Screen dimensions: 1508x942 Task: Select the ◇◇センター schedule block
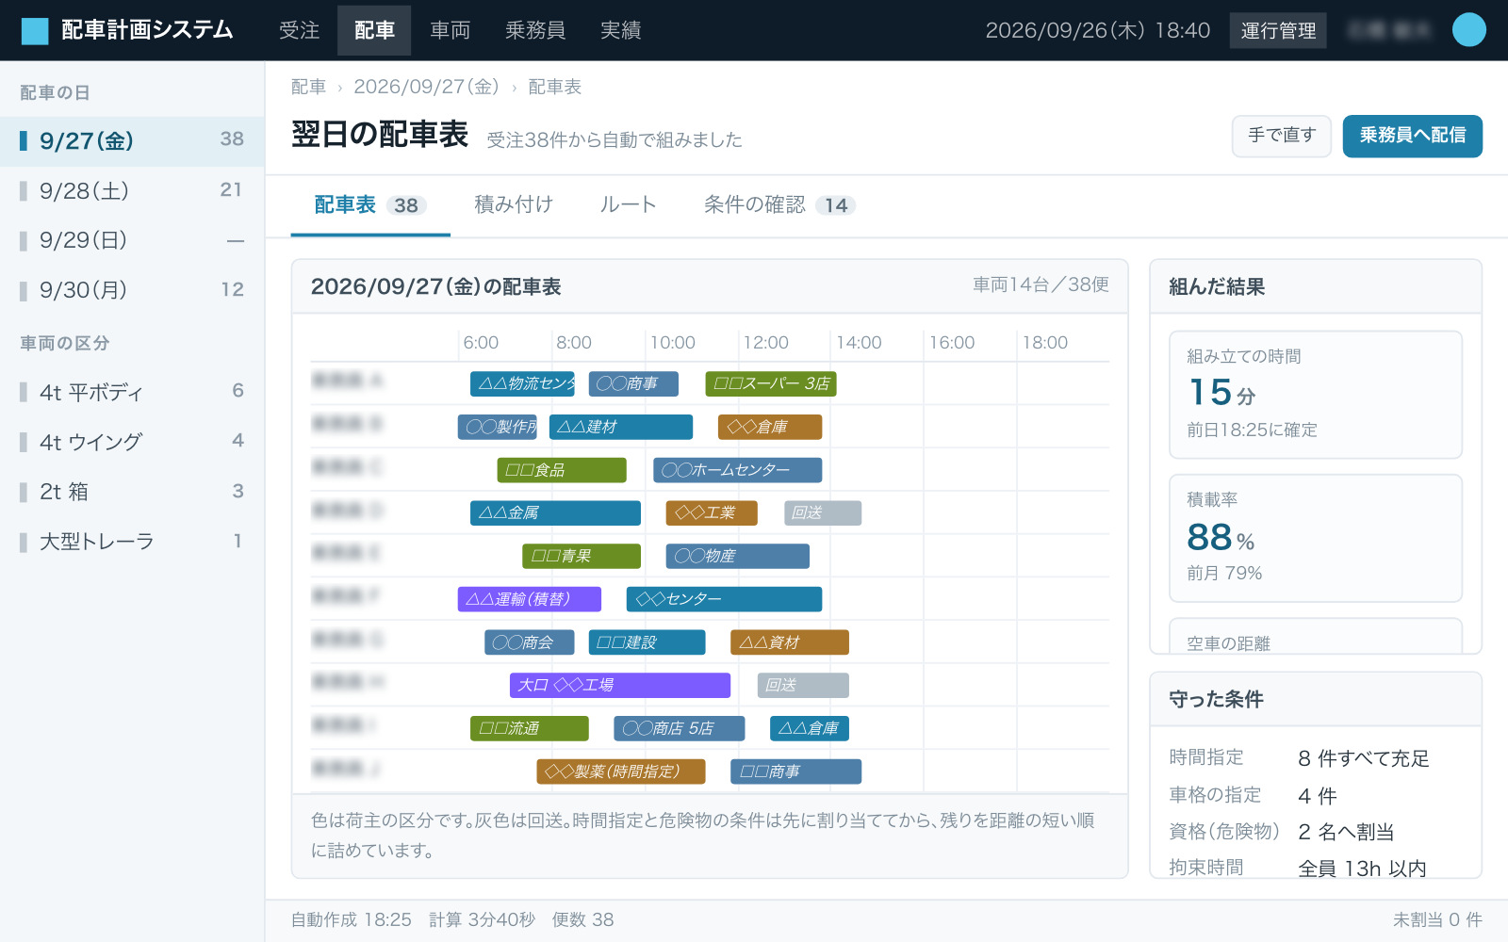pyautogui.click(x=724, y=599)
